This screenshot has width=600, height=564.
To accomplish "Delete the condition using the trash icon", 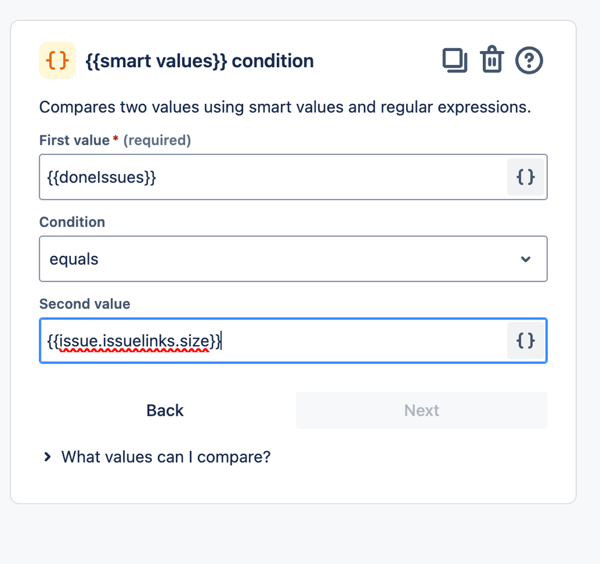I will 492,59.
